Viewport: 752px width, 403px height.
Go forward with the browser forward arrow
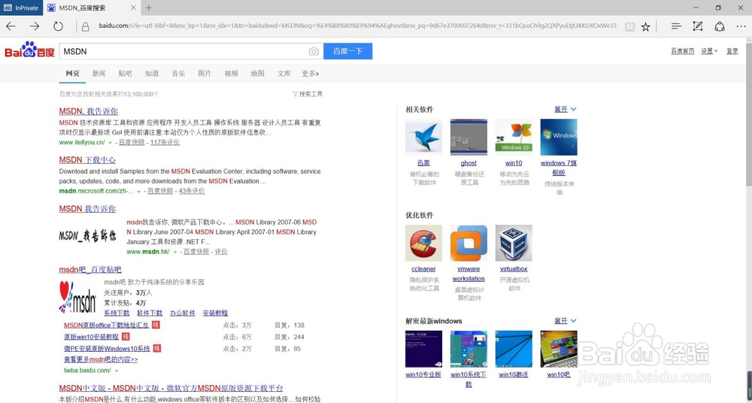pyautogui.click(x=34, y=26)
